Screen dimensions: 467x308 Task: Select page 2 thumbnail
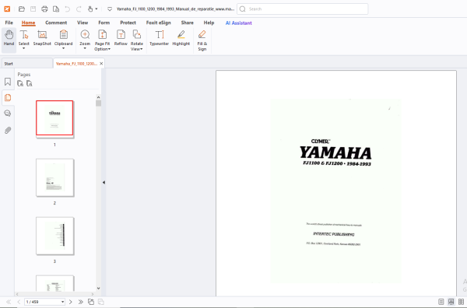point(54,177)
